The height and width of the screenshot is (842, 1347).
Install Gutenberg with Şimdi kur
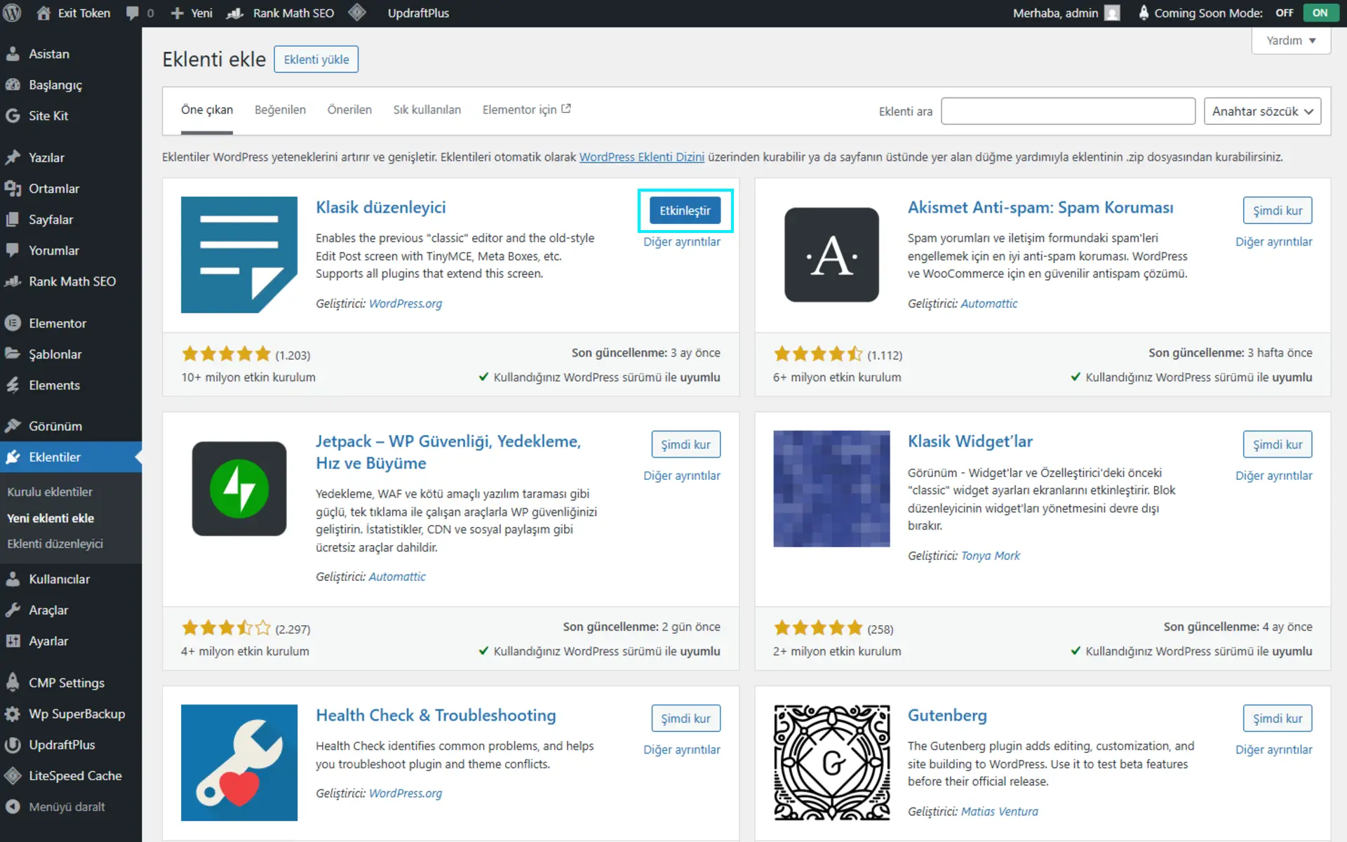[x=1278, y=718]
